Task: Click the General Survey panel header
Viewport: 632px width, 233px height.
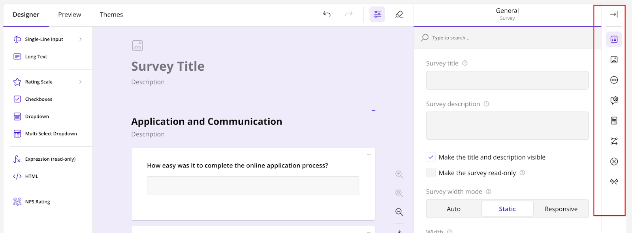Action: click(x=507, y=14)
